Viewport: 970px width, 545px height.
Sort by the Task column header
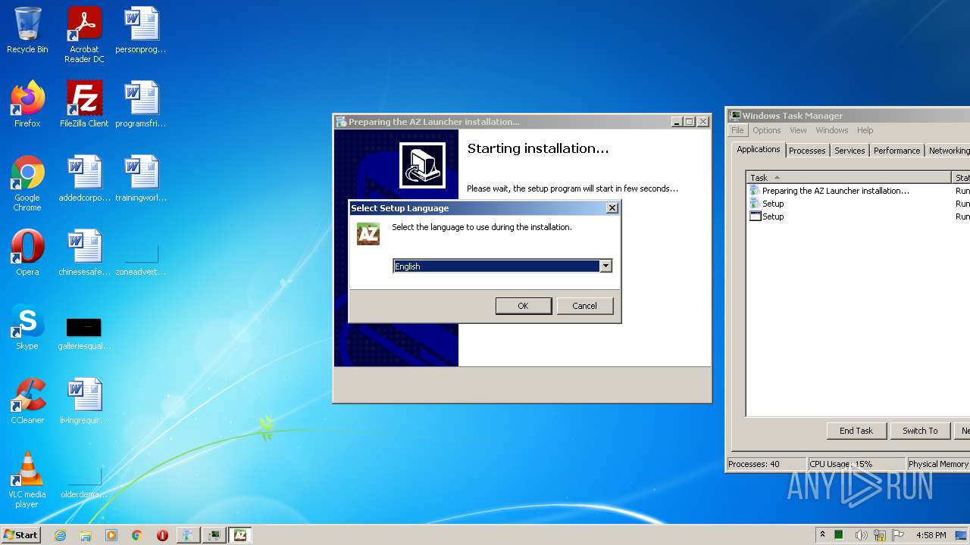coord(849,178)
